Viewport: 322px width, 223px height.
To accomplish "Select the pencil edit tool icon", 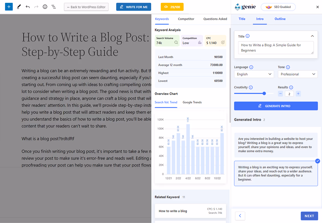I will pyautogui.click(x=19, y=7).
